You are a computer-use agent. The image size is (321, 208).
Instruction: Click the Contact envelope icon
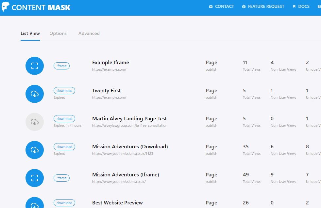tap(211, 7)
